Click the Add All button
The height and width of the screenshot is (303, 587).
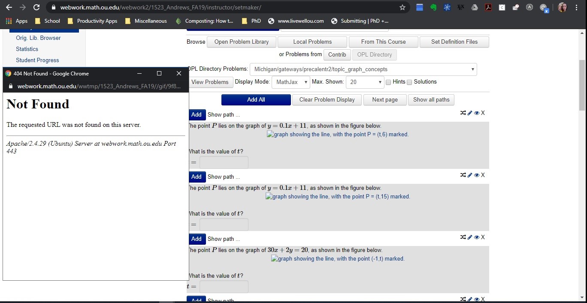point(256,100)
